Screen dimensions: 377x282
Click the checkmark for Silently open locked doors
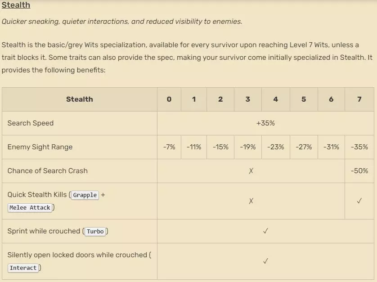click(x=265, y=261)
